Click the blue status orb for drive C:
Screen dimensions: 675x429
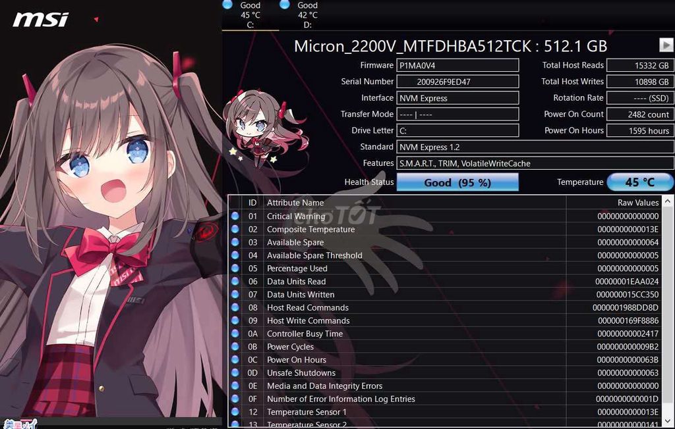[x=227, y=5]
